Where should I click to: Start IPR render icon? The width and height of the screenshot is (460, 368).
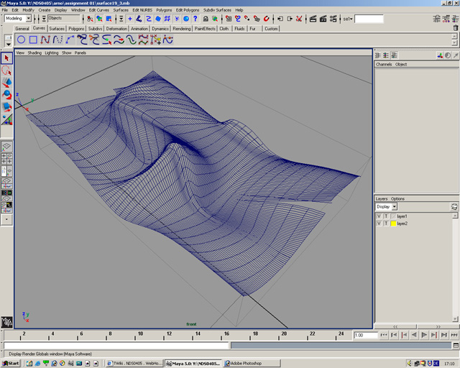(323, 19)
